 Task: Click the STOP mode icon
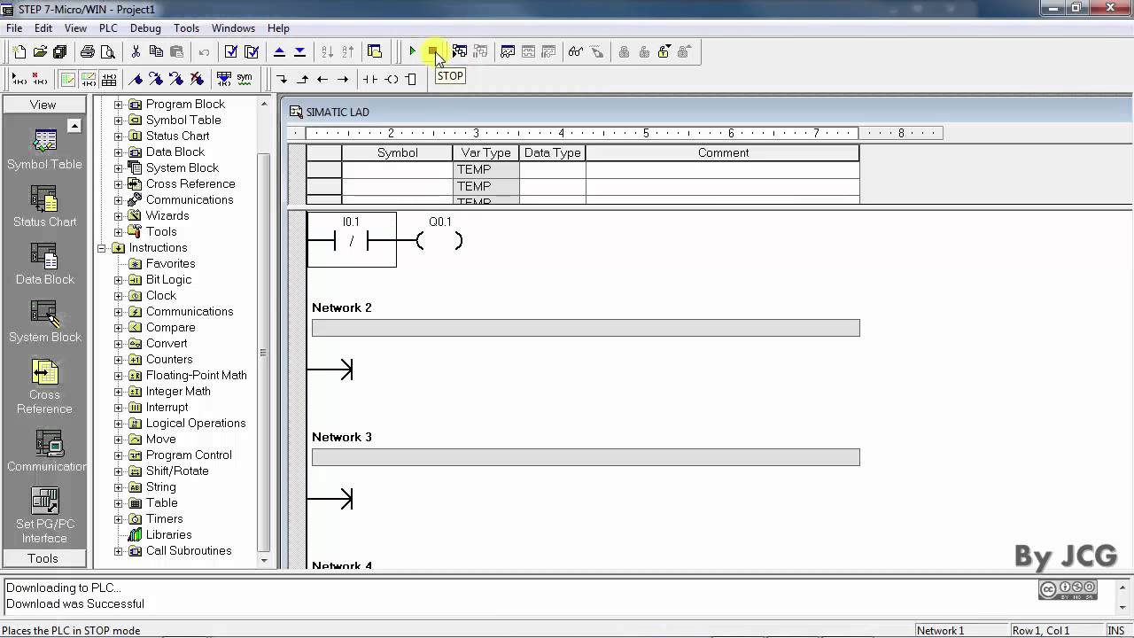(433, 52)
